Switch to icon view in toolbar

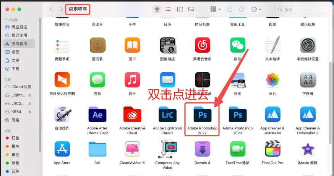pos(157,9)
